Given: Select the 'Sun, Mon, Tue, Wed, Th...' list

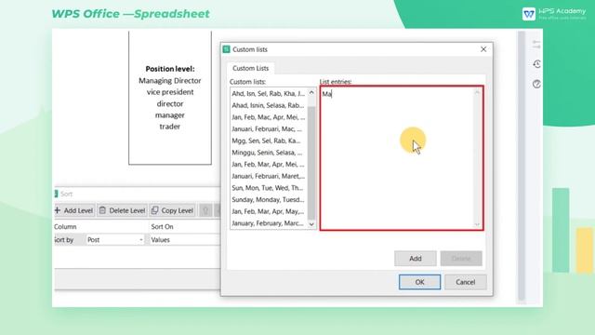Looking at the screenshot, I should pyautogui.click(x=269, y=188).
